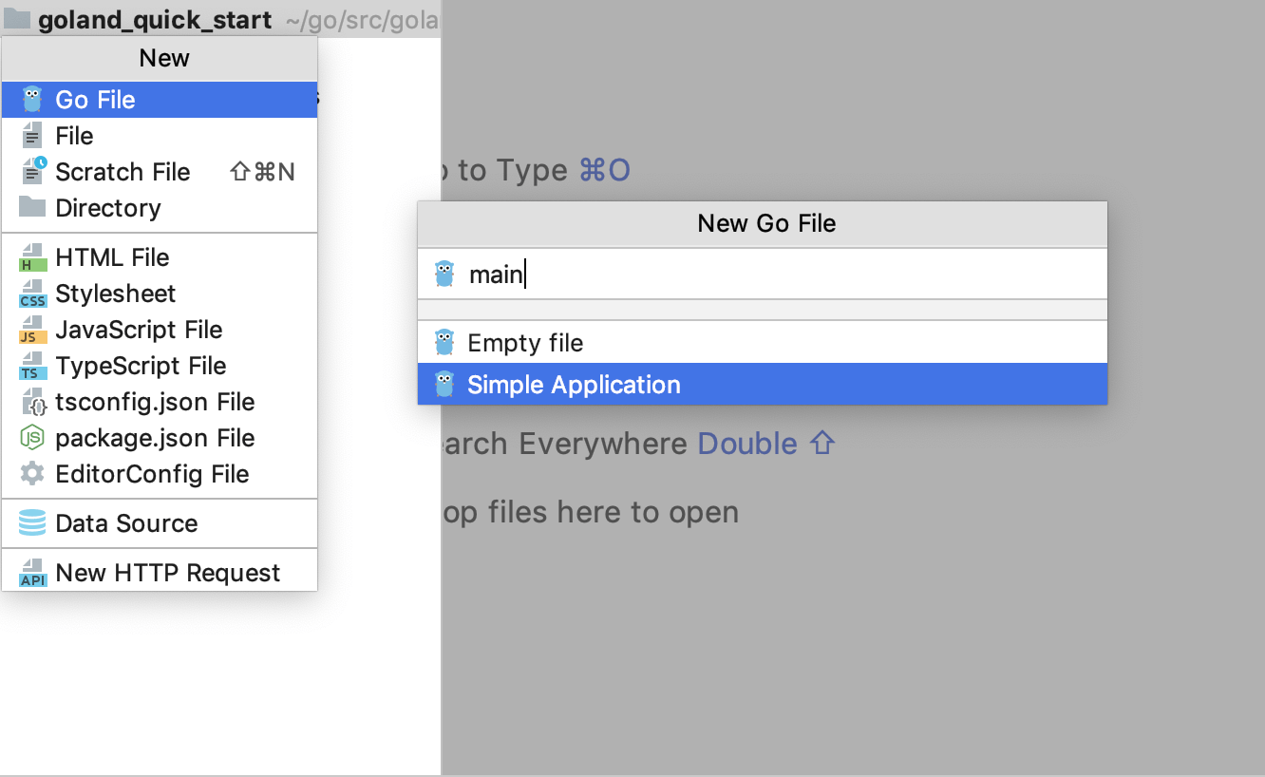Viewport: 1265px width, 777px height.
Task: Pick Stylesheet from the New menu
Action: click(x=160, y=294)
